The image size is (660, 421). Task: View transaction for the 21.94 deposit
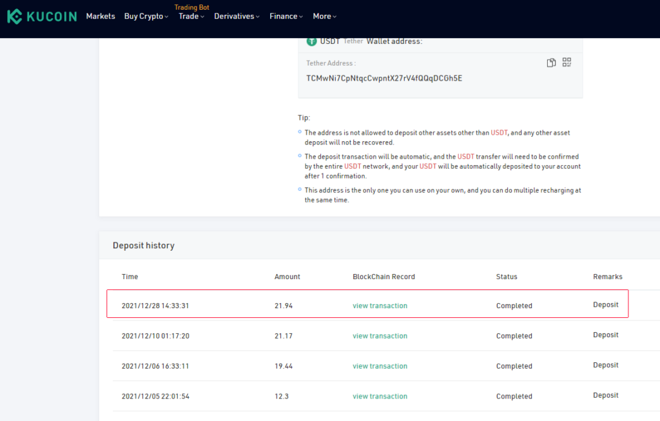[380, 306]
